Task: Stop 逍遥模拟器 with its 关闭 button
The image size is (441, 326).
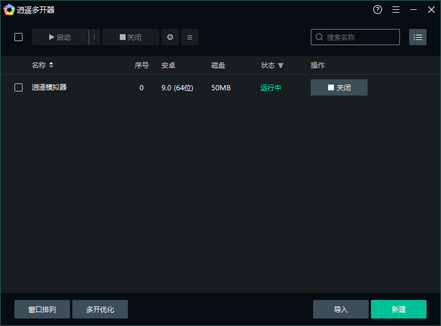Action: point(339,87)
